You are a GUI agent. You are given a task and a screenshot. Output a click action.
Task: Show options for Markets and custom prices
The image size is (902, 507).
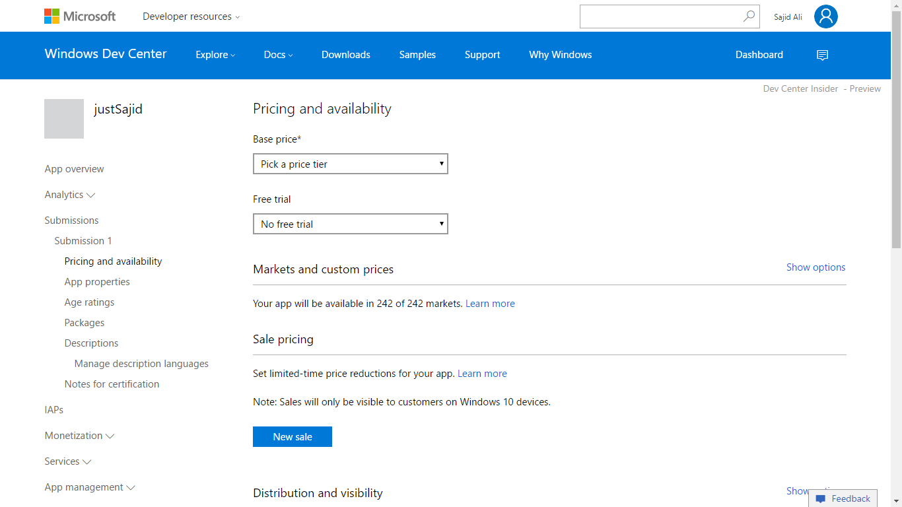(815, 267)
